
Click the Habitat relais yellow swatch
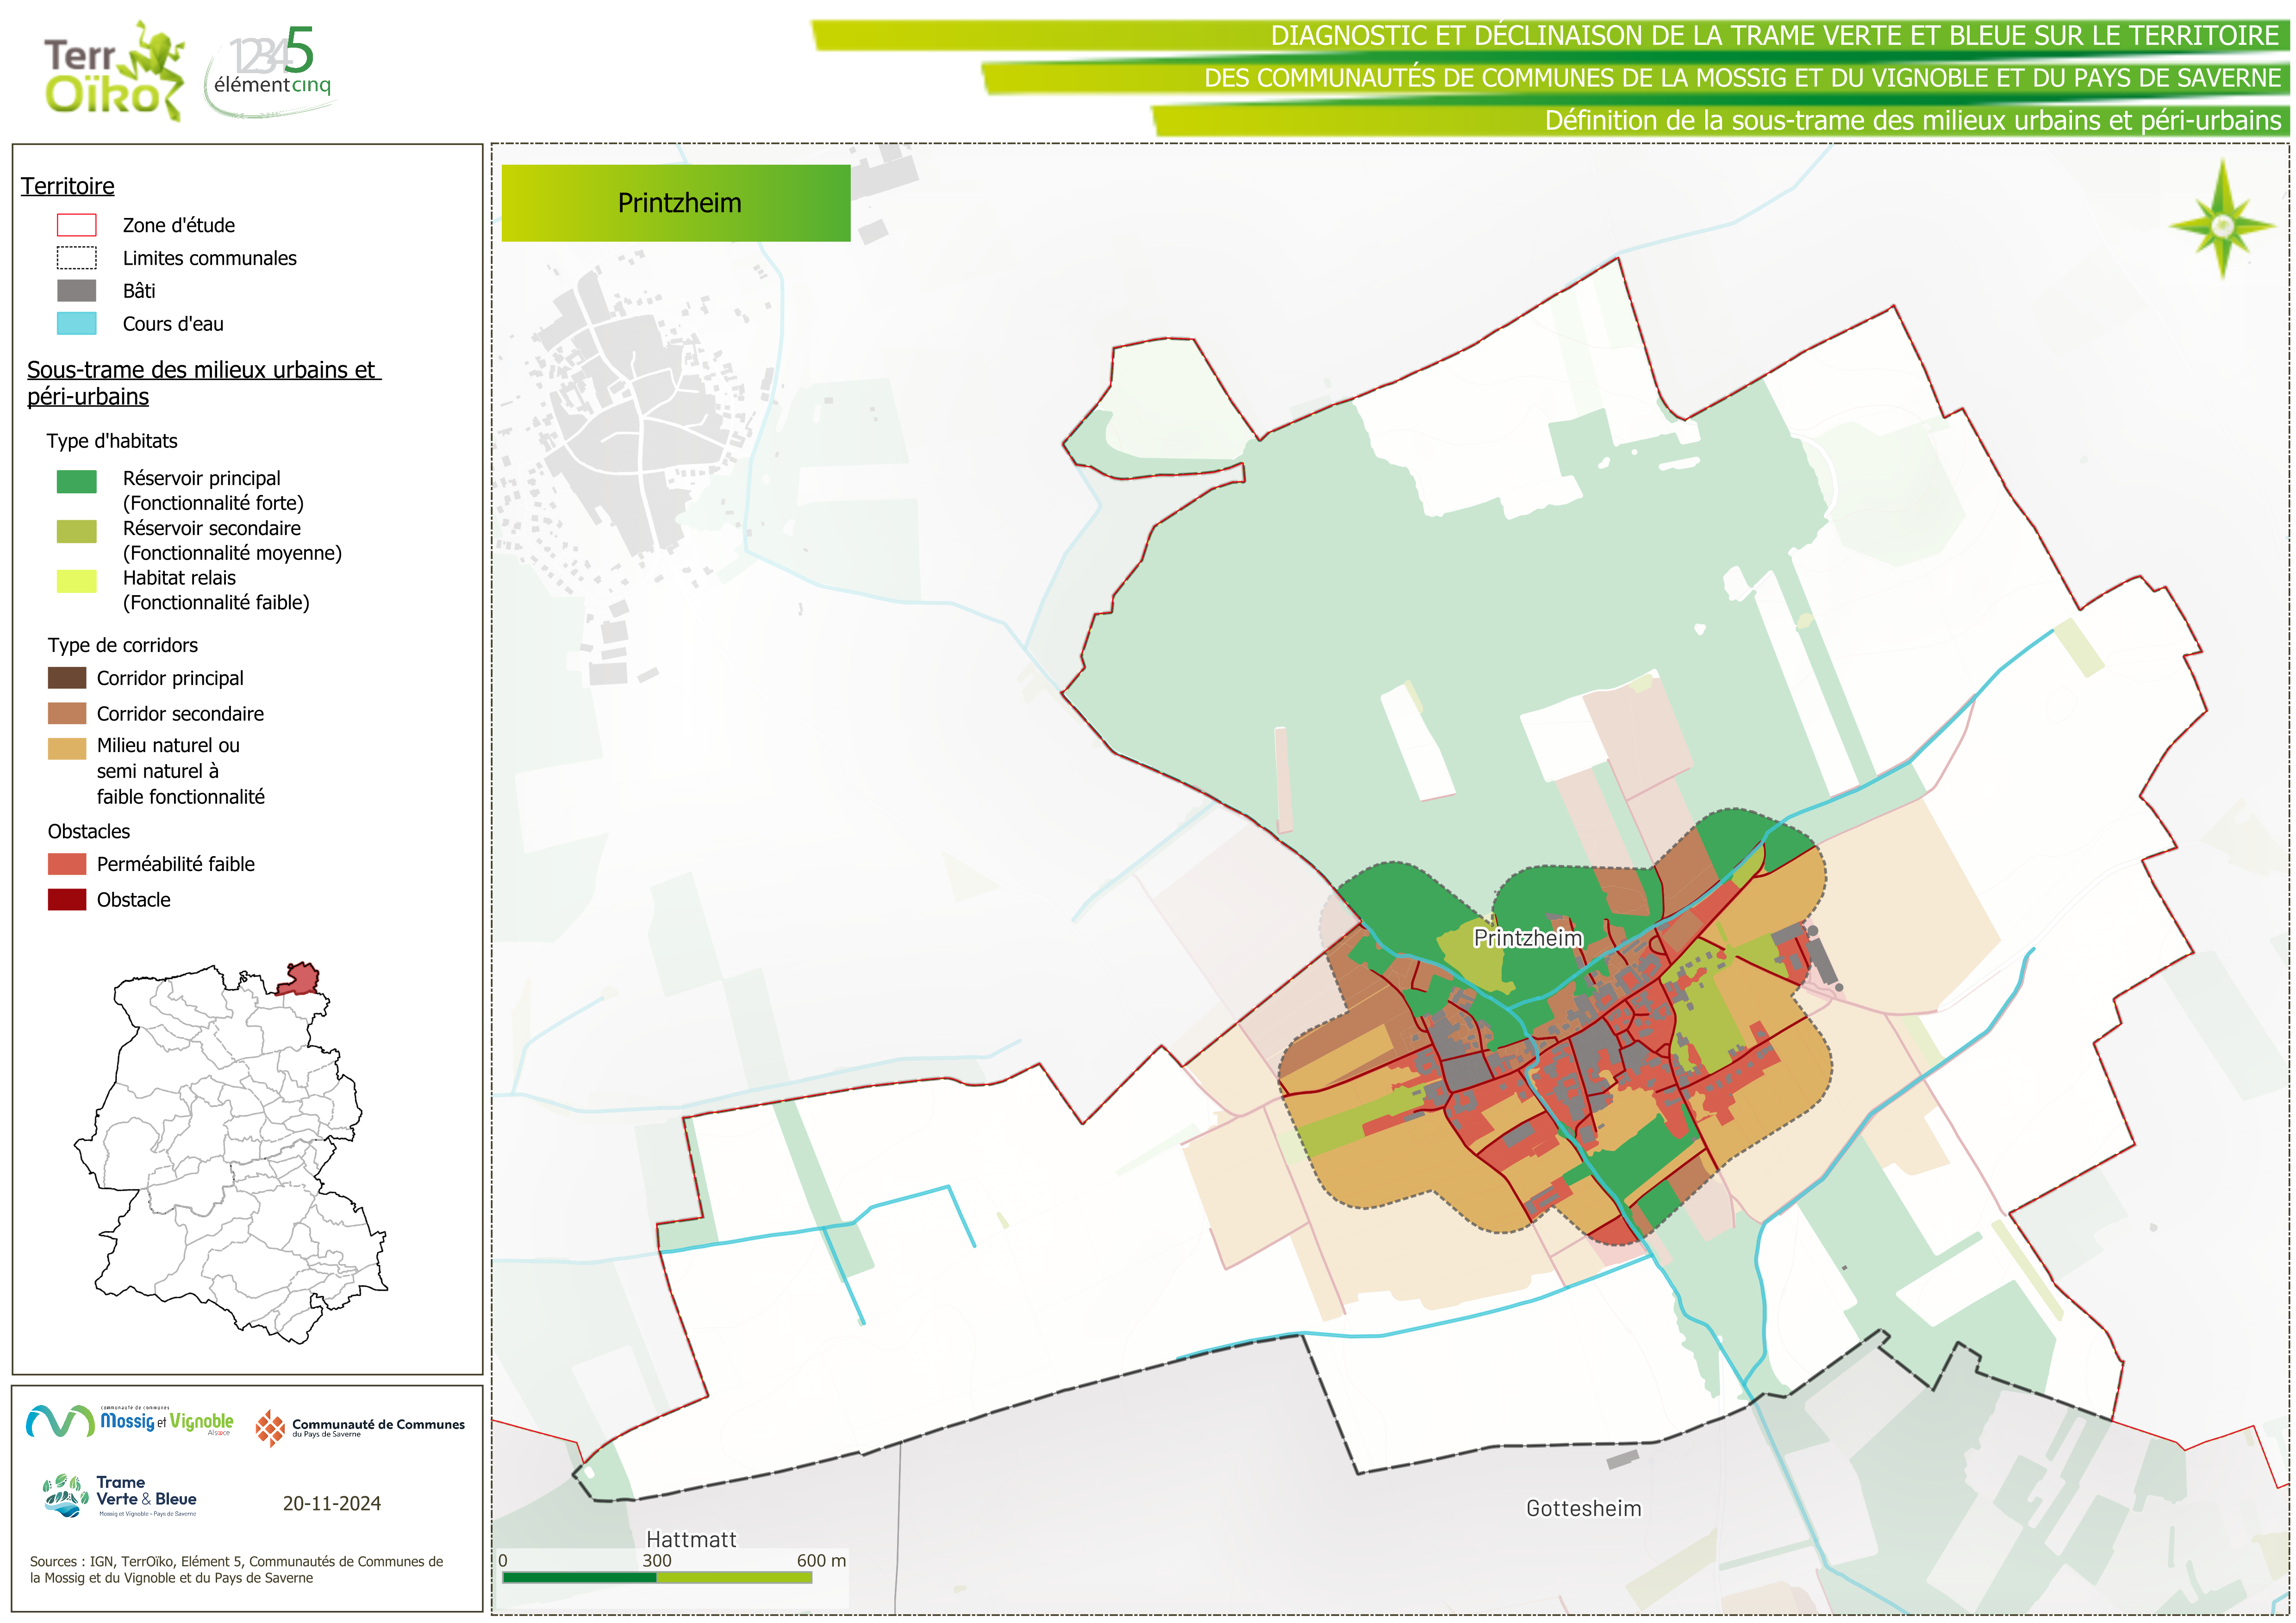(76, 581)
